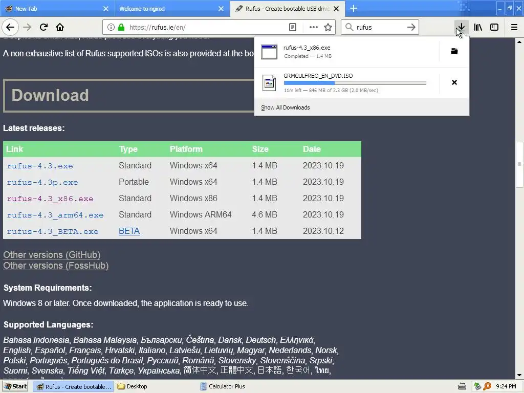Click the ISO download progress bar
Image resolution: width=524 pixels, height=393 pixels.
click(x=355, y=83)
